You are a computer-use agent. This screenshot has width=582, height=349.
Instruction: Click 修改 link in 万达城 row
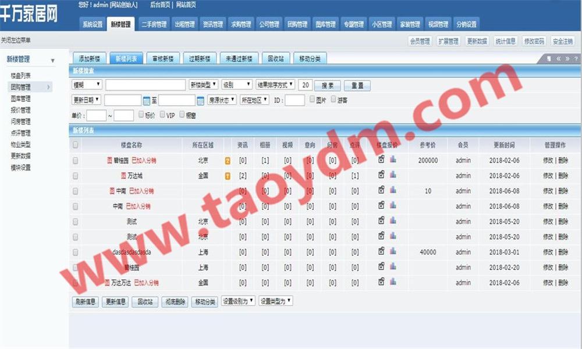click(548, 176)
